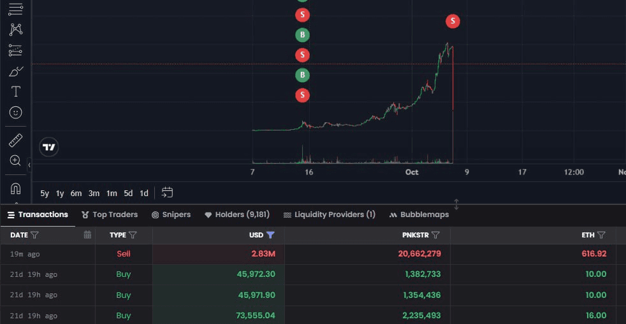Click the 2.83M sell USD amount
The image size is (626, 324).
[263, 254]
